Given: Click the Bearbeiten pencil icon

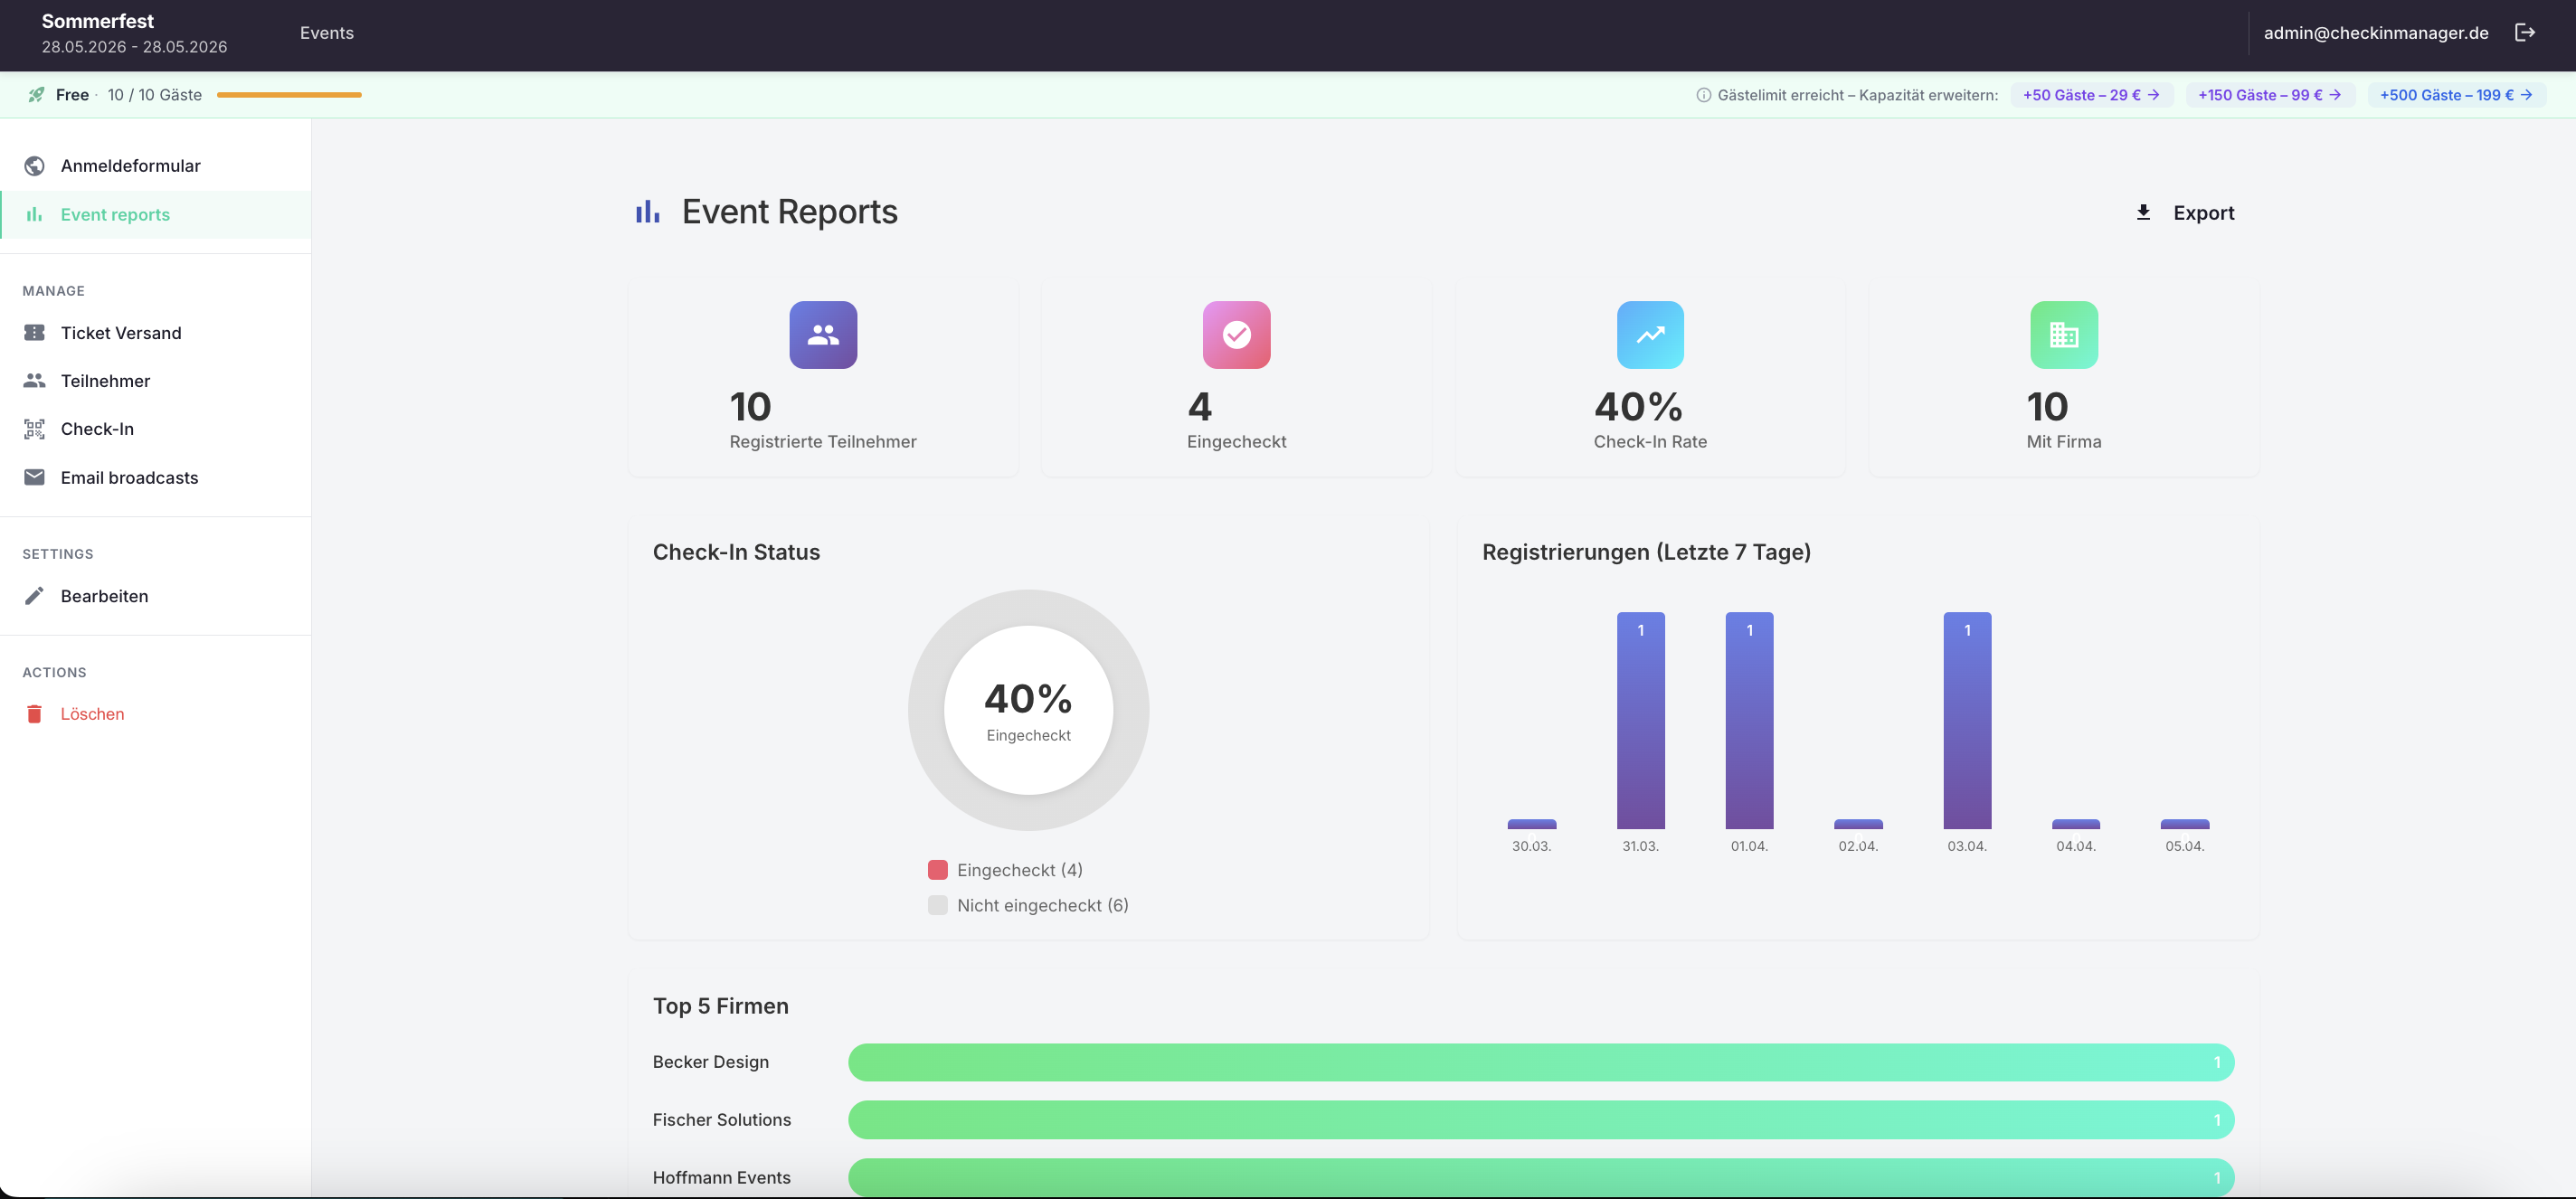Looking at the screenshot, I should [34, 595].
